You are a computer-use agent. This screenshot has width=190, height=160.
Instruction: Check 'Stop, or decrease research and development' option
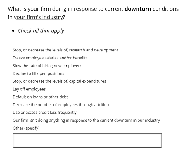[x=65, y=50]
